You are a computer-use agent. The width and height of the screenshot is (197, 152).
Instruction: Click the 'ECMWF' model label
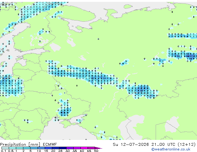[x=50, y=145]
